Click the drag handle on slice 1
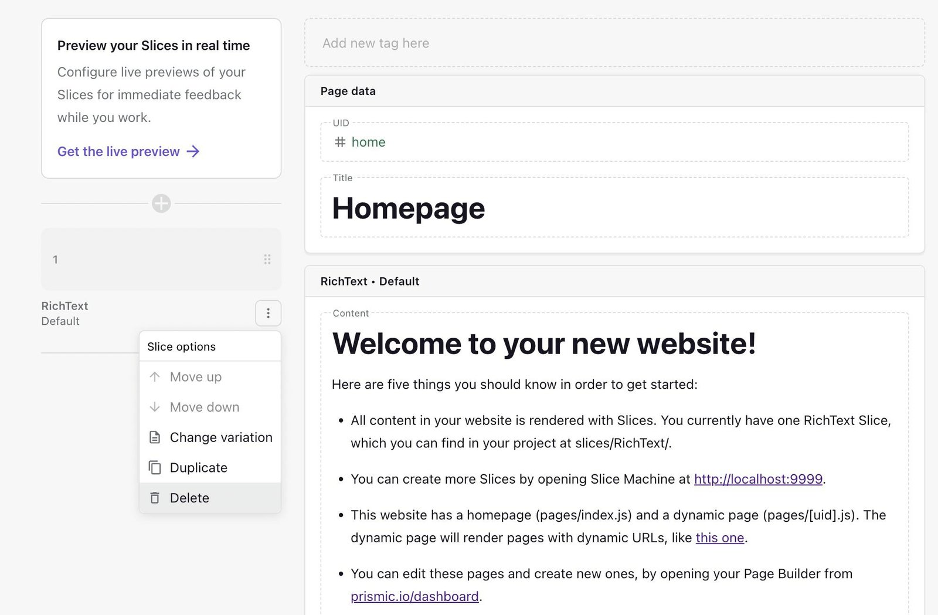938x615 pixels. [267, 259]
